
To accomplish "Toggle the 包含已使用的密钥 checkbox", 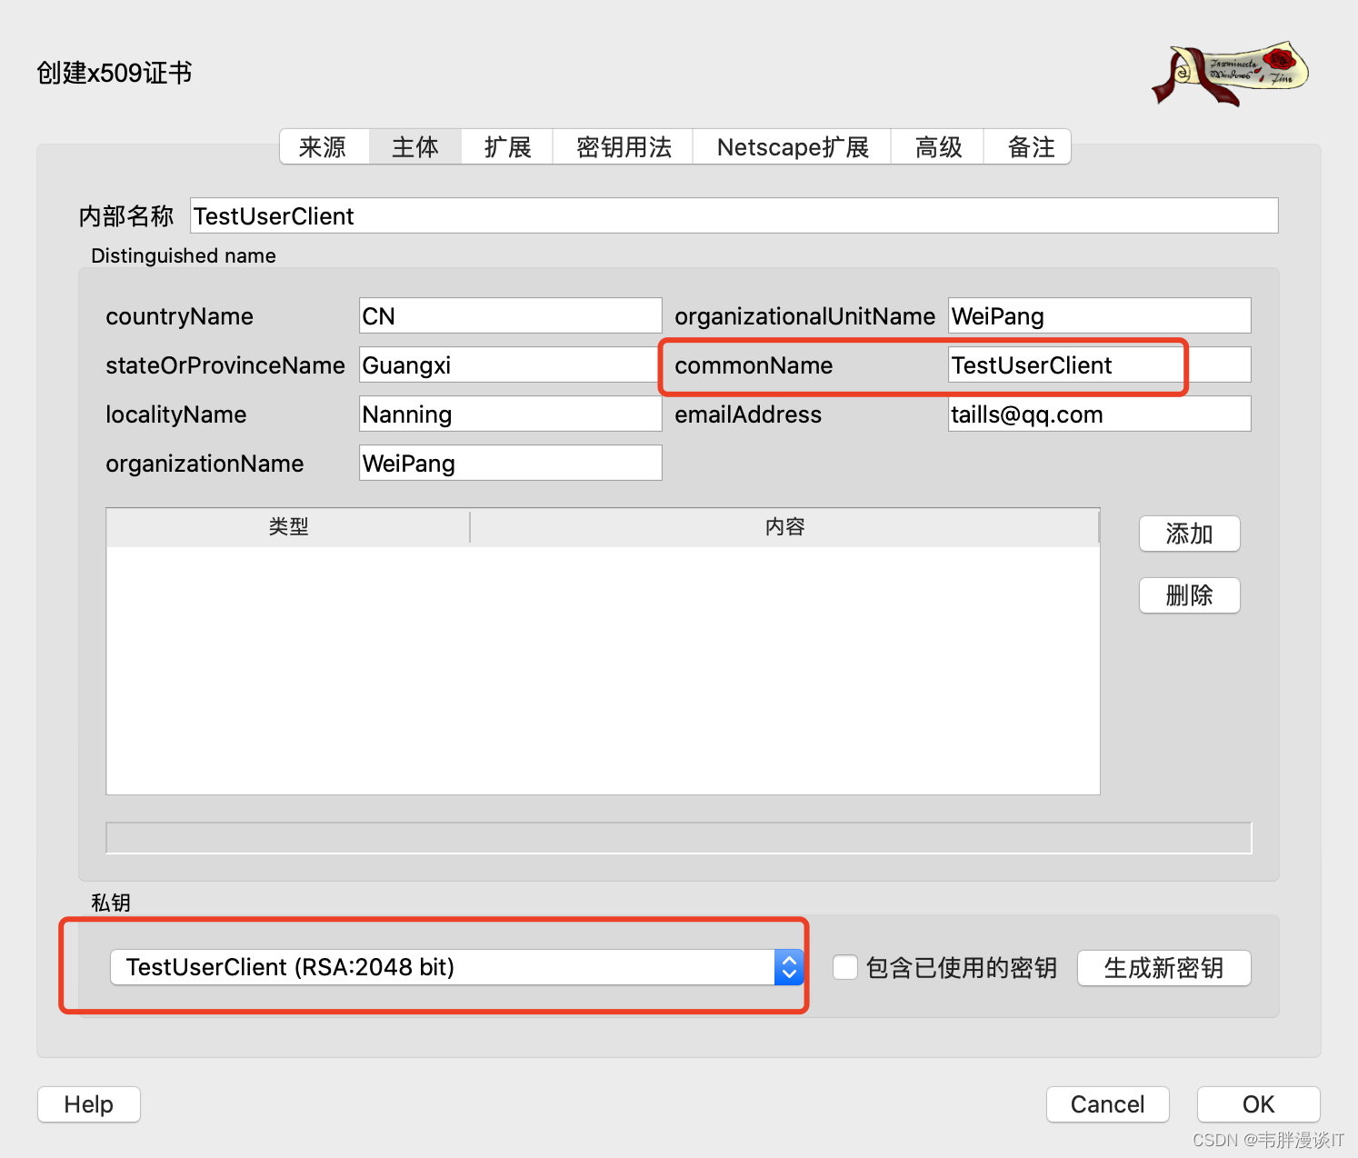I will (x=845, y=967).
